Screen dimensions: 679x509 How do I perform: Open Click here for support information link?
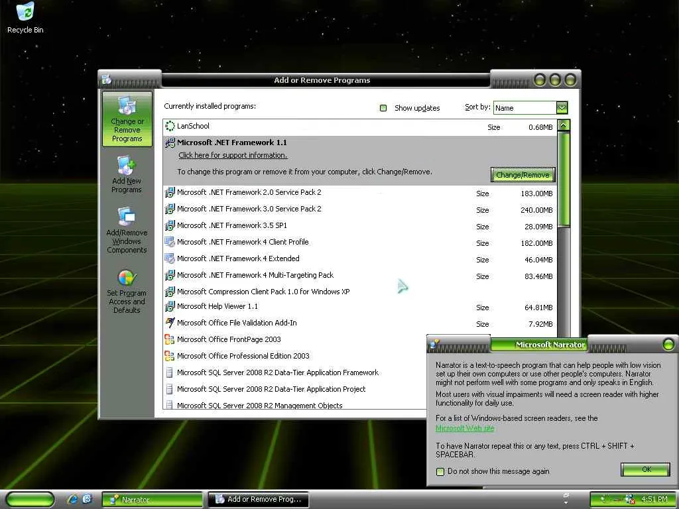click(233, 155)
